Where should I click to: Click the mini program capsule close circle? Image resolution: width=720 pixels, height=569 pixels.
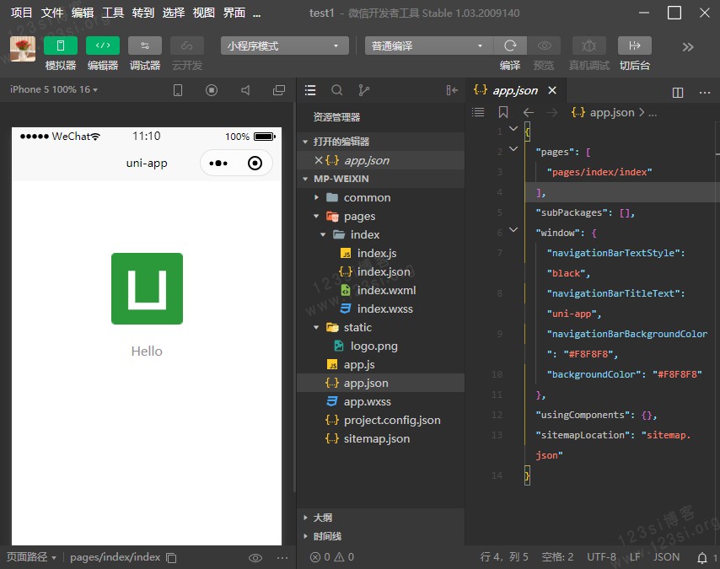tap(255, 163)
